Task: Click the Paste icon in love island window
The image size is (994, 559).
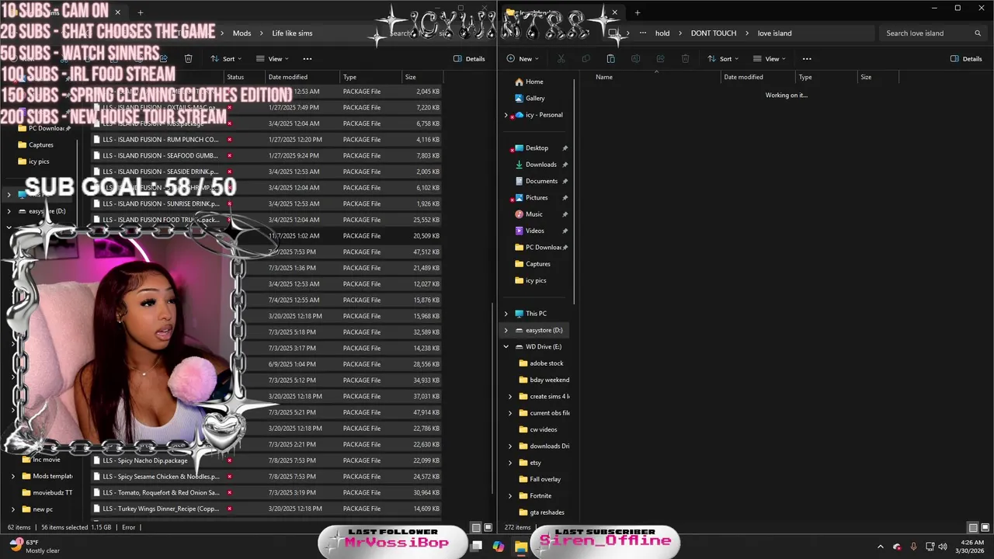Action: 610,59
